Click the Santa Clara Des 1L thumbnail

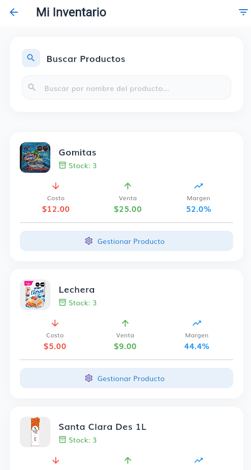coord(35,432)
